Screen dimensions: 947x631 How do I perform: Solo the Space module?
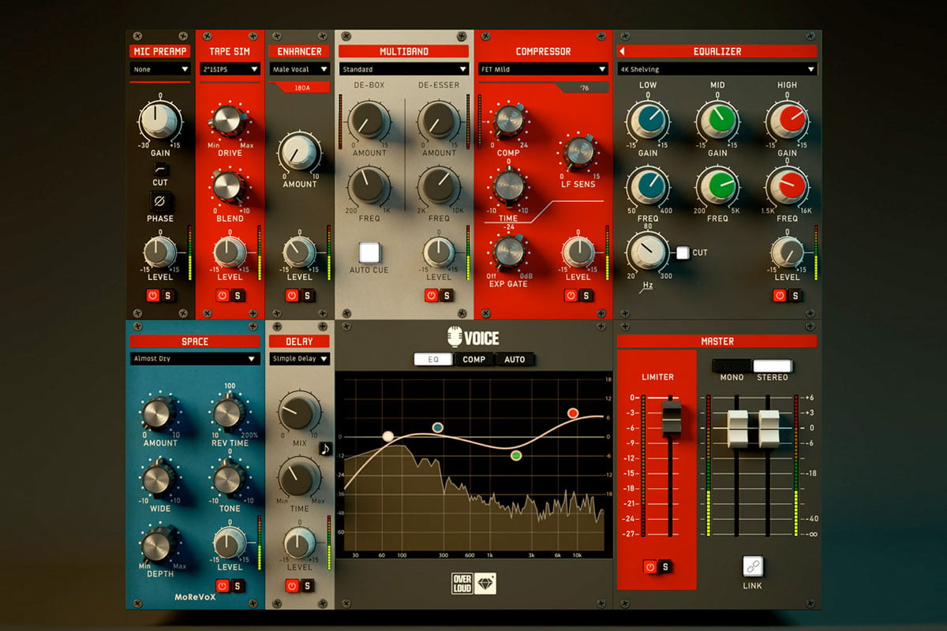(x=237, y=585)
